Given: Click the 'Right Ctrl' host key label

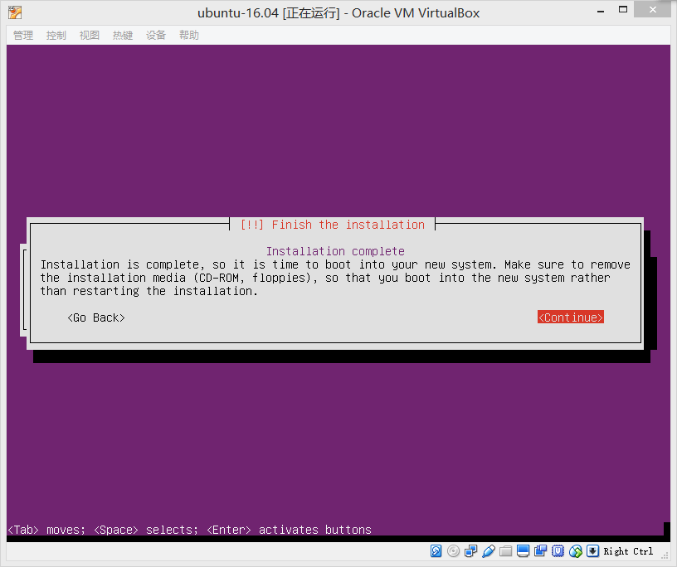Looking at the screenshot, I should point(628,551).
